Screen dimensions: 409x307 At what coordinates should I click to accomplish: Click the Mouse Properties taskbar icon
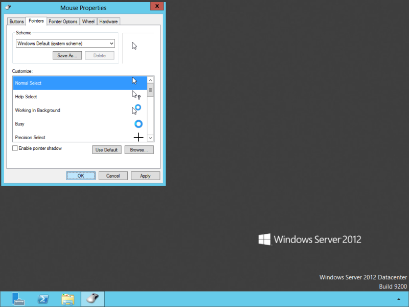[93, 299]
